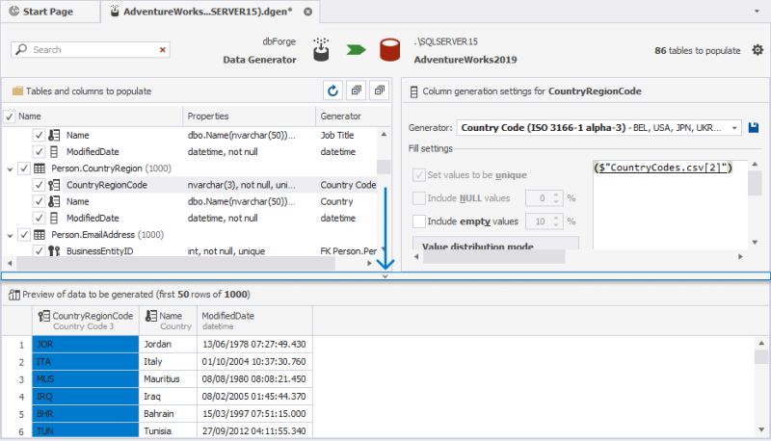Click the preview panel grid icon

tap(14, 295)
